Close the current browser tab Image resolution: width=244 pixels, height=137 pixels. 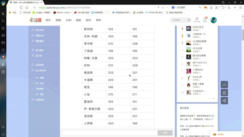(x=41, y=2)
